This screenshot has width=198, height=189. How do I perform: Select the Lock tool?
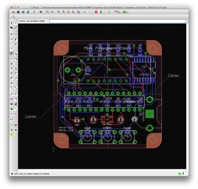(x=11, y=64)
